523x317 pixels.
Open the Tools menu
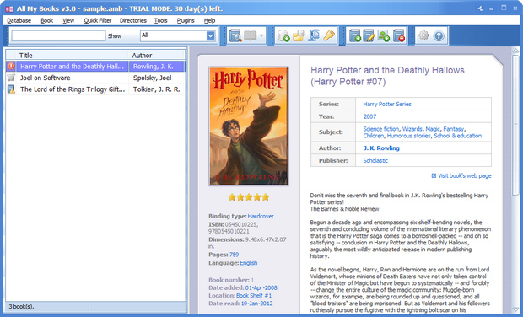point(161,20)
